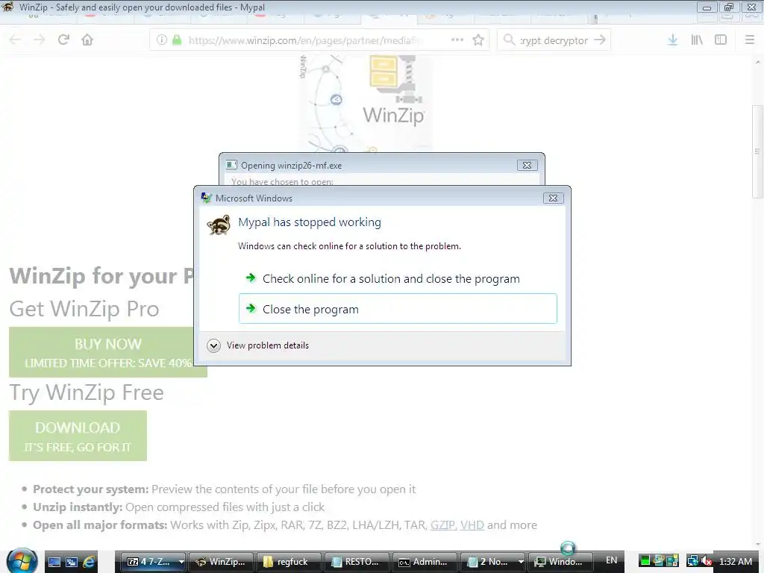Click the 'Try WinZip Free' heading
764x573 pixels.
87,392
